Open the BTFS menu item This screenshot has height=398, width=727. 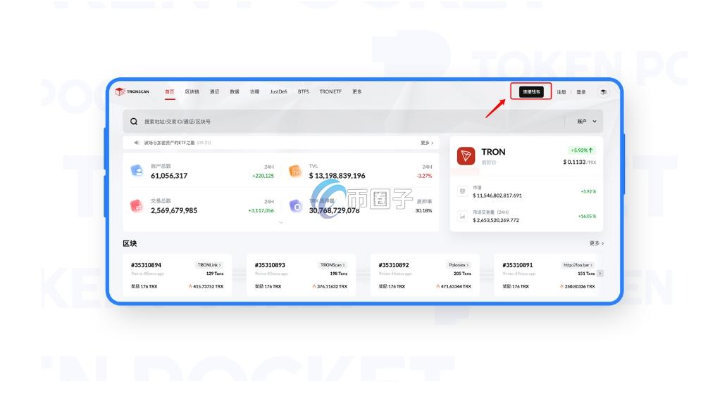[303, 91]
